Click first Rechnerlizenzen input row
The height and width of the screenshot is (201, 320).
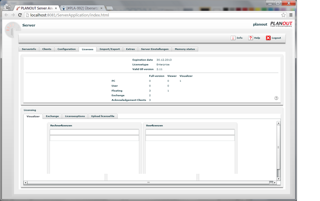[94, 132]
